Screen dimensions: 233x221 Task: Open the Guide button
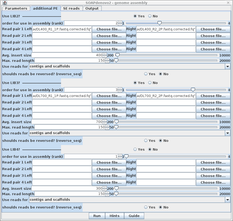click(x=134, y=216)
